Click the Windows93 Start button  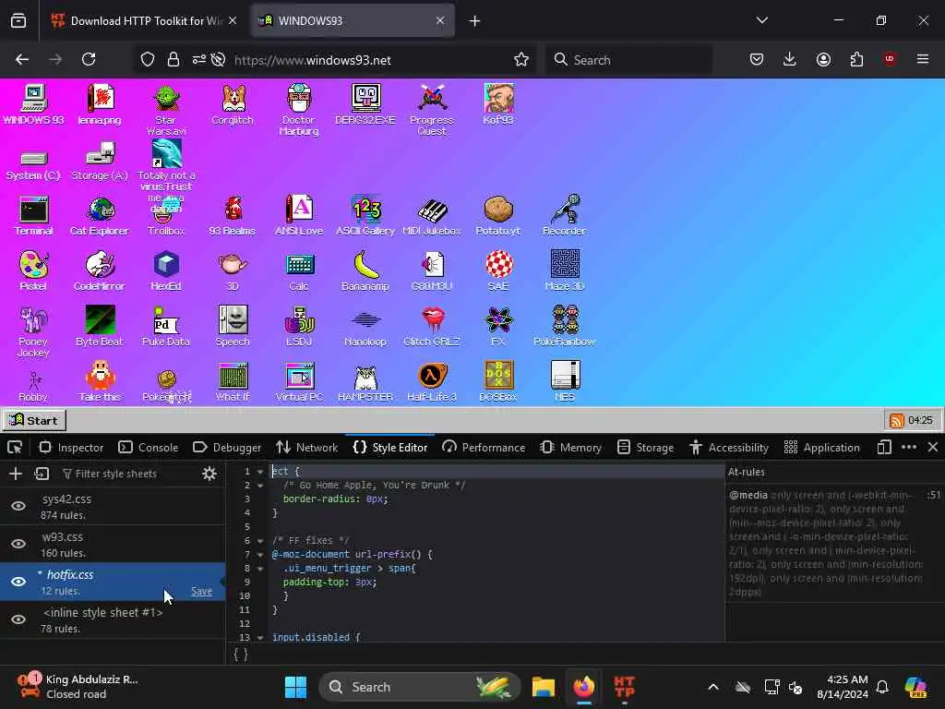(x=34, y=420)
